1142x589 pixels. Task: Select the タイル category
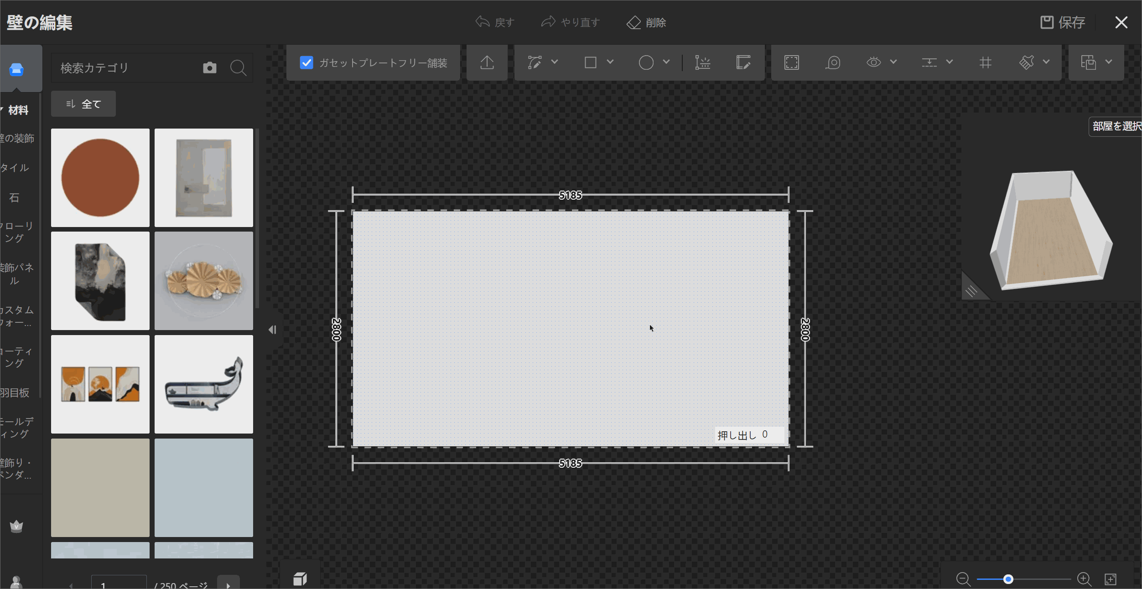[x=15, y=168]
